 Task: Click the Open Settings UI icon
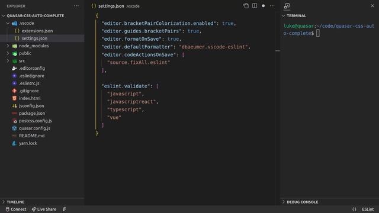click(246, 6)
